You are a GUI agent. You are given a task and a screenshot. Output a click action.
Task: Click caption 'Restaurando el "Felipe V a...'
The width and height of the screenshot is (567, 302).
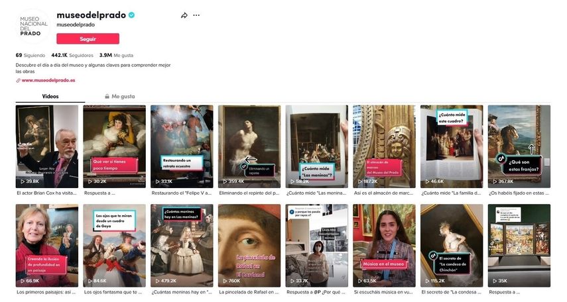[182, 193]
